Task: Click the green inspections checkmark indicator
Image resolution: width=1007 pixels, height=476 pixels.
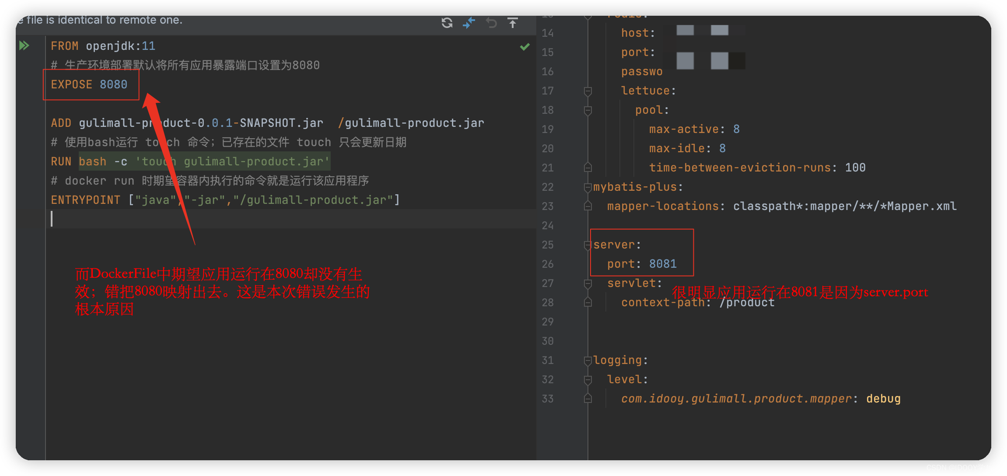Action: click(x=524, y=46)
